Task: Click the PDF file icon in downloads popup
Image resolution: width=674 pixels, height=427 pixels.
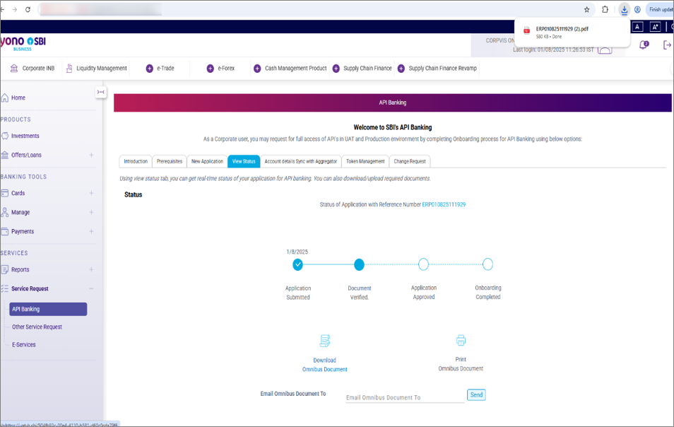Action: (526, 30)
